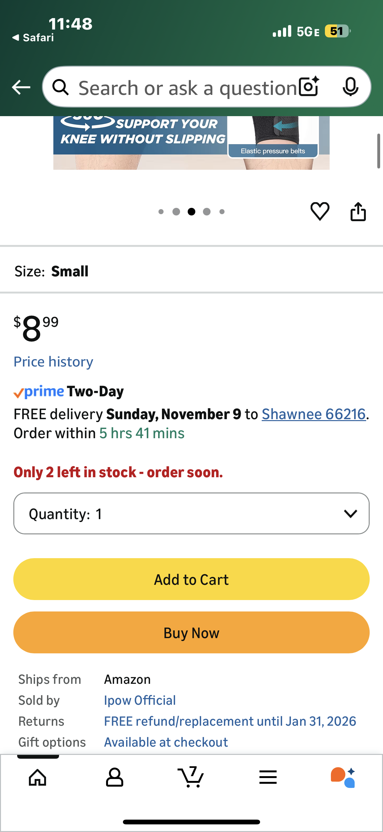The height and width of the screenshot is (832, 383).
Task: Open the Price history link
Action: 53,361
